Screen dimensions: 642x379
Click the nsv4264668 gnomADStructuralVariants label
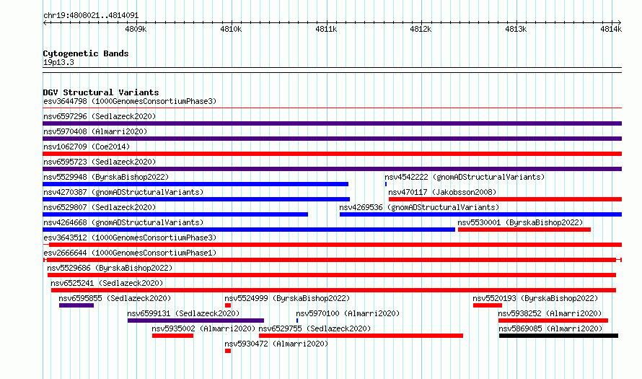[x=123, y=222]
